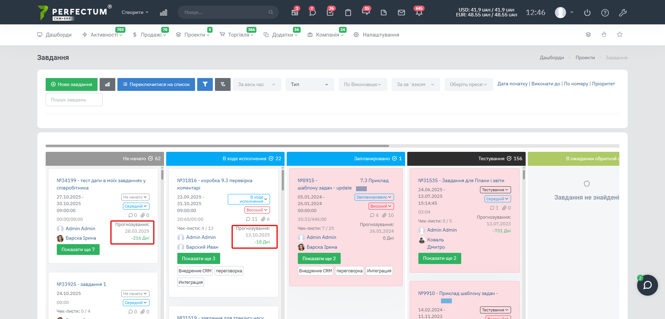665x319 pixels.
Task: Open the statistics bar chart icon in header
Action: (163, 13)
